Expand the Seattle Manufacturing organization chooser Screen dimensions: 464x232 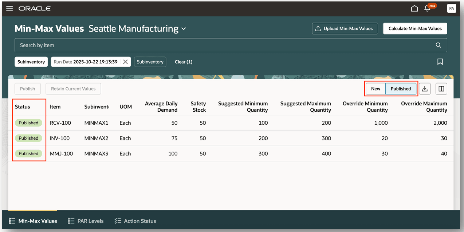click(x=184, y=28)
